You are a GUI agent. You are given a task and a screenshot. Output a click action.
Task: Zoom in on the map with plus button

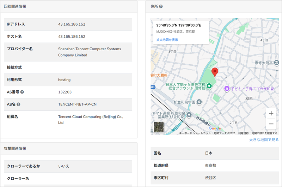click(271, 113)
